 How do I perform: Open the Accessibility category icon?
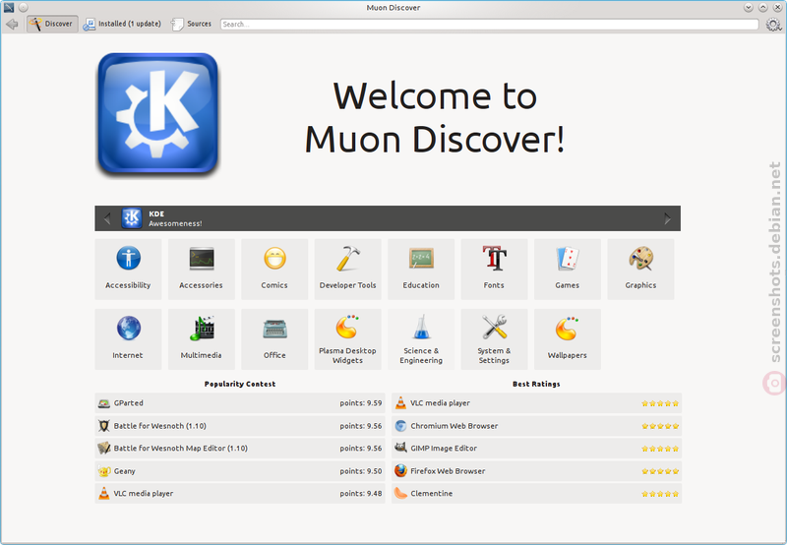coord(128,269)
